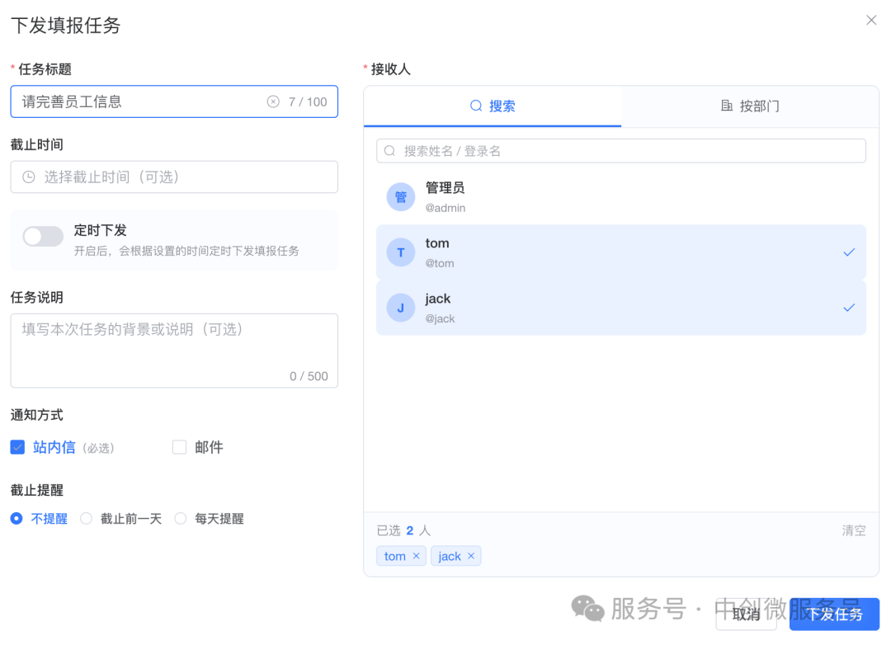Clear the task title with the circled X icon
This screenshot has width=891, height=645.
point(273,101)
